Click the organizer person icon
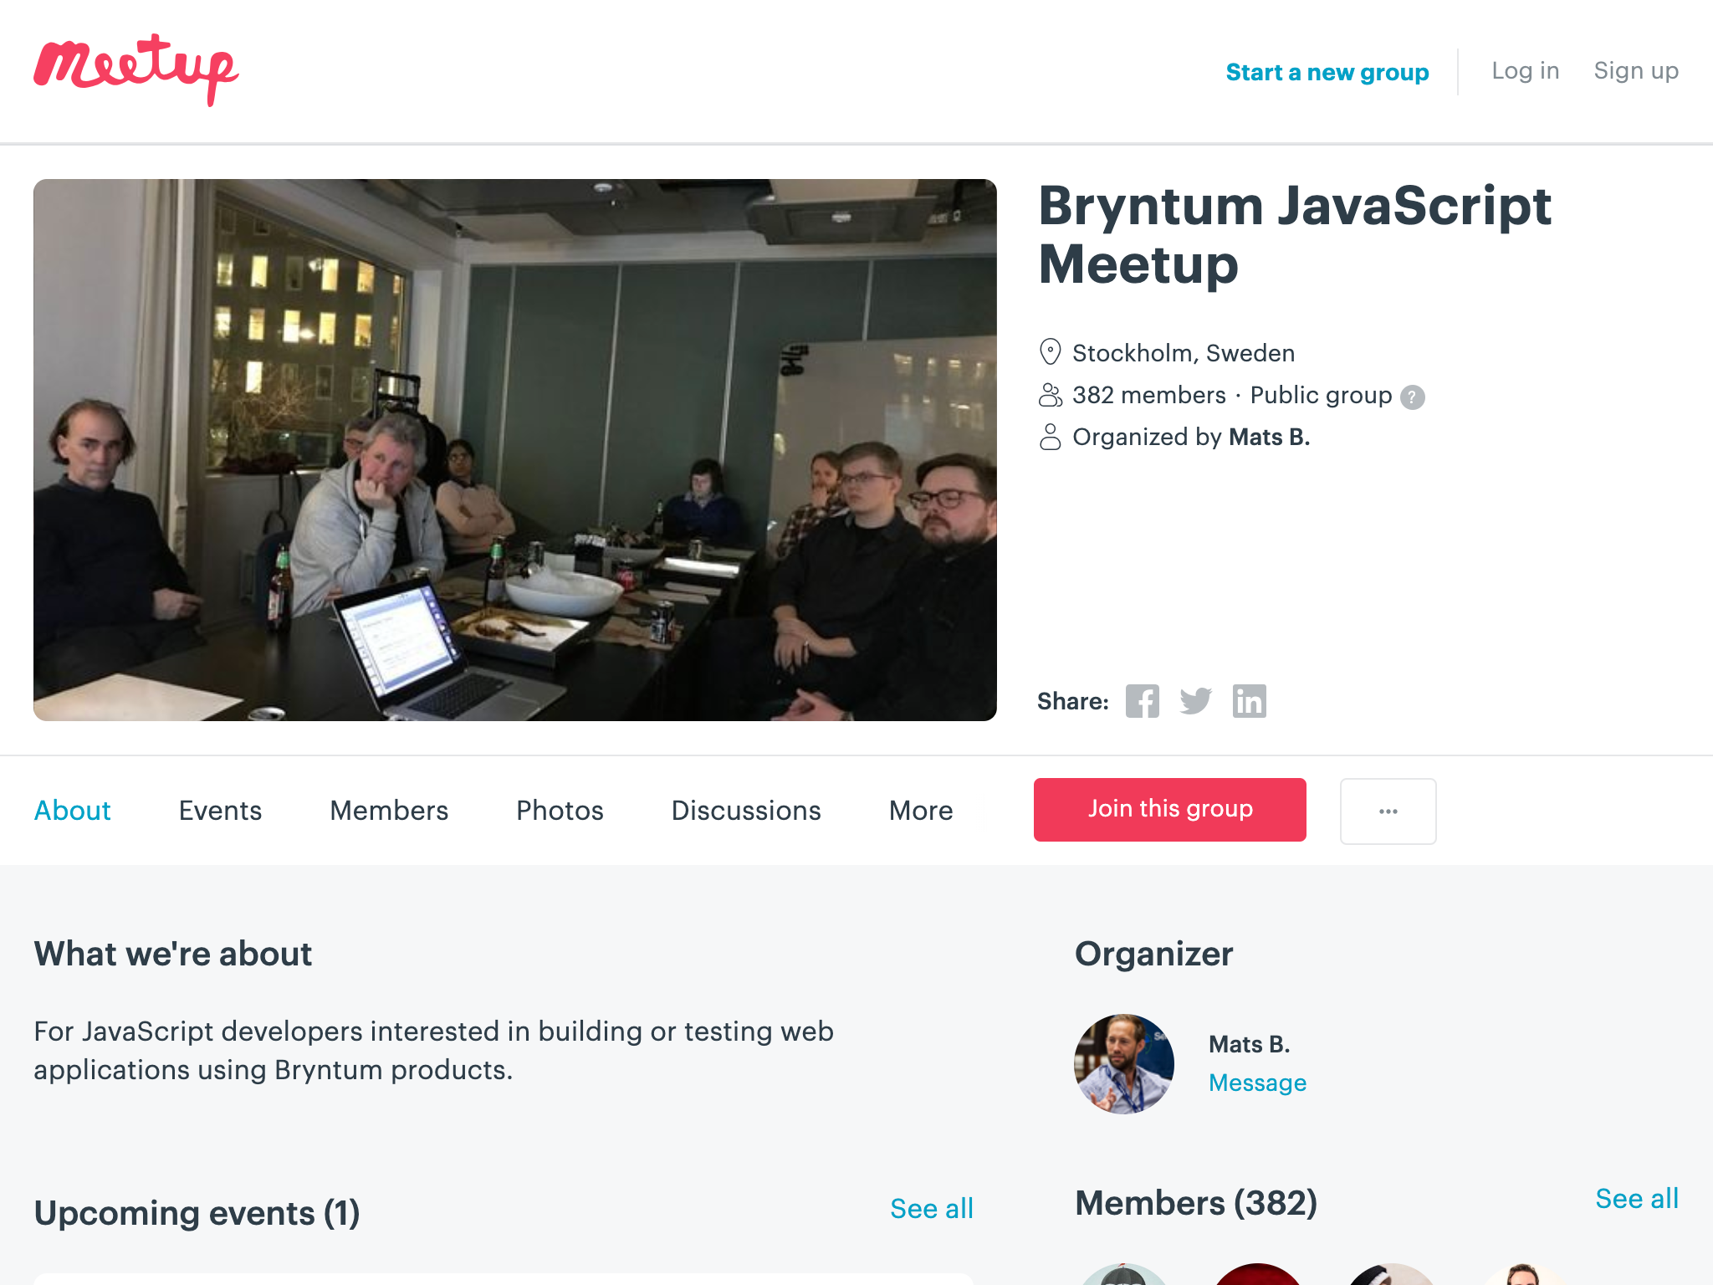The image size is (1713, 1285). [1051, 437]
